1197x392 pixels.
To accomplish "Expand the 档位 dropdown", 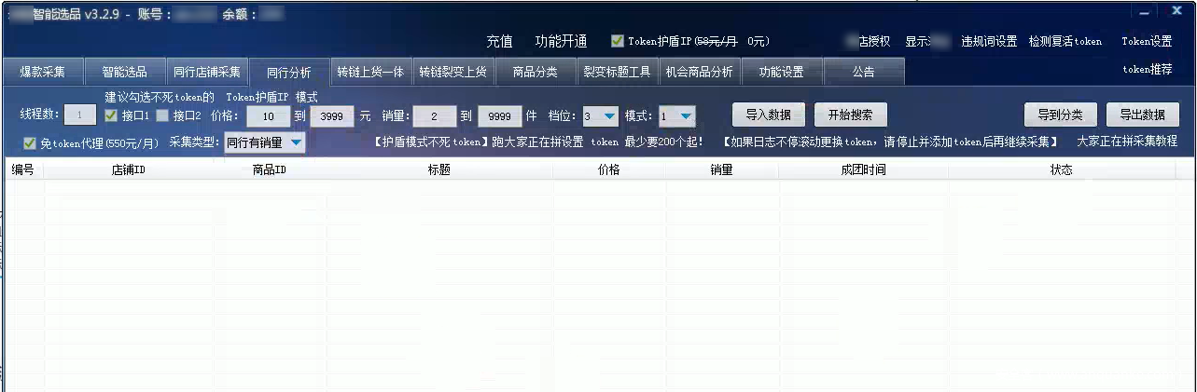I will (x=609, y=115).
